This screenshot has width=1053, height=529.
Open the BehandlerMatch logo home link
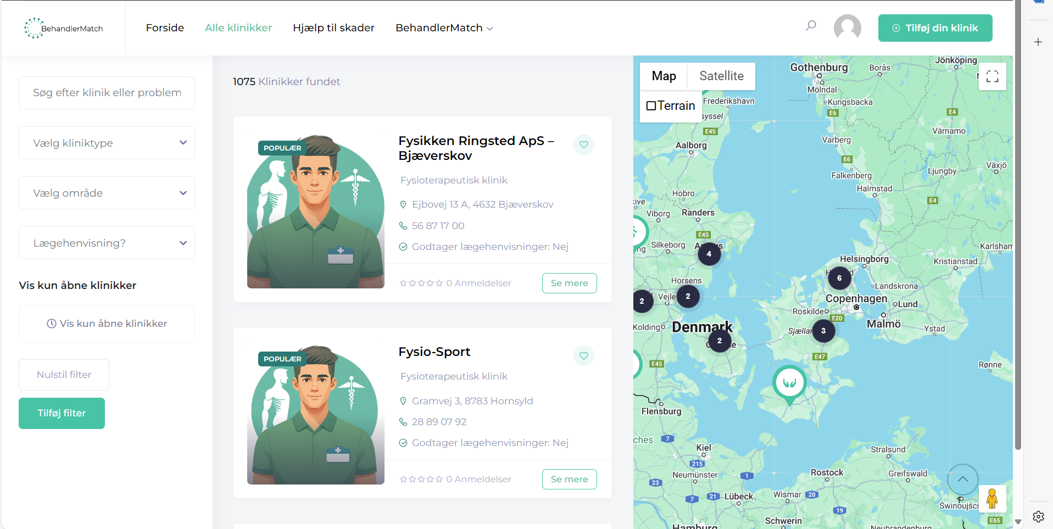click(64, 28)
